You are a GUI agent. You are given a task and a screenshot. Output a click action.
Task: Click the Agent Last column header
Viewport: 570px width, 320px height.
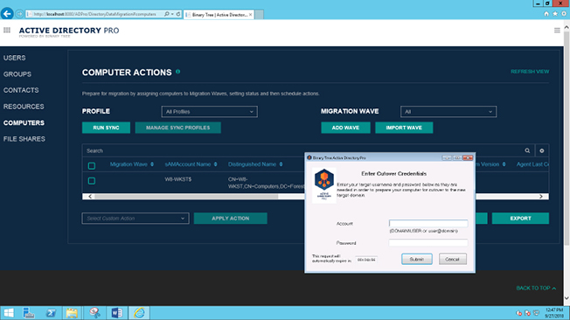(532, 164)
